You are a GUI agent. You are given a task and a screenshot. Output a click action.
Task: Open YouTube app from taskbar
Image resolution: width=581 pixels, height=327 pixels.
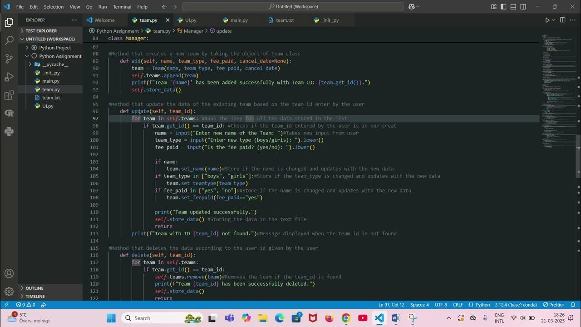pyautogui.click(x=363, y=318)
